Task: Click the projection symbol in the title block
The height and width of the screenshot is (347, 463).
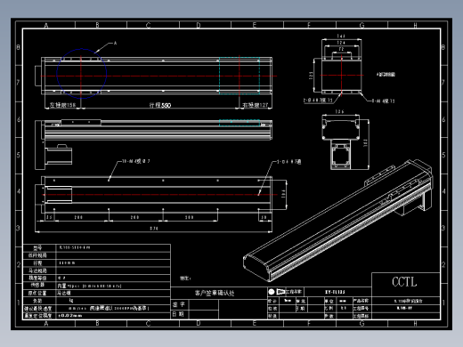Action: pos(277,292)
